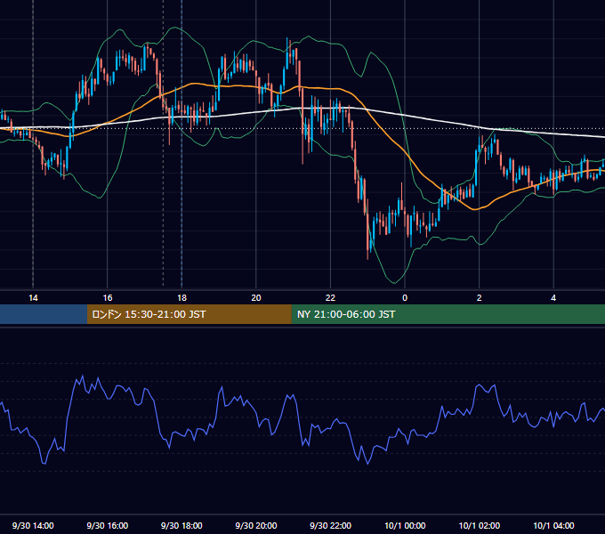
Task: Click the 22 hour label on price chart axis
Action: [x=330, y=298]
